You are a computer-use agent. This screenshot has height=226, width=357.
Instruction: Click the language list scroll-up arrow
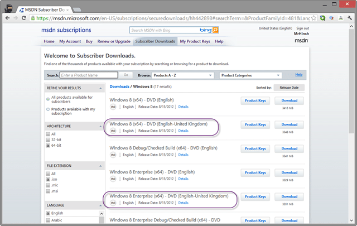click(x=102, y=214)
